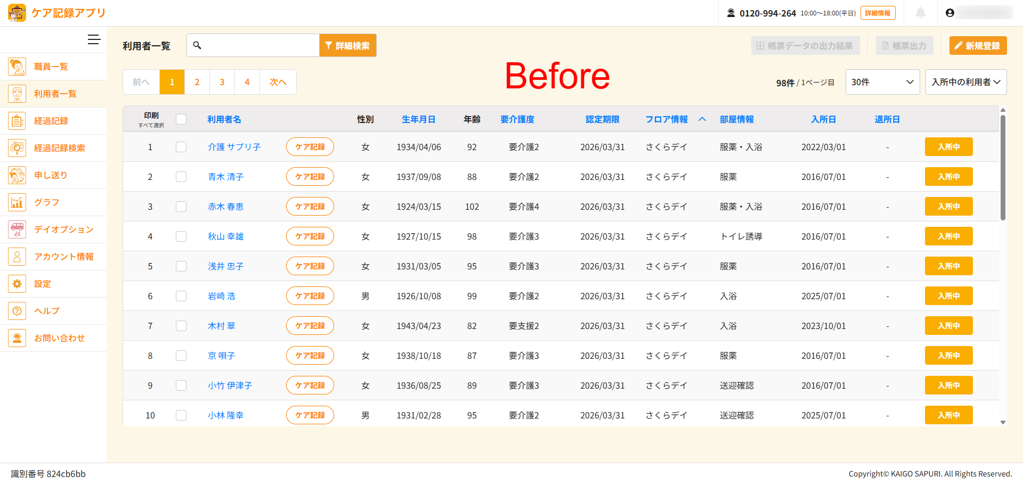
Task: Click the hamburger menu icon in sidebar
Action: pos(94,40)
